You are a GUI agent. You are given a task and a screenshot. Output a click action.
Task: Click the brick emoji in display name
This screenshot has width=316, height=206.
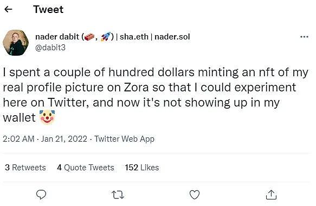pos(89,37)
